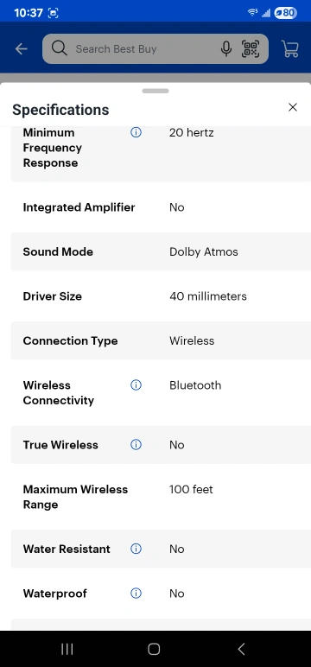Tap the sheet drag handle

(x=155, y=91)
